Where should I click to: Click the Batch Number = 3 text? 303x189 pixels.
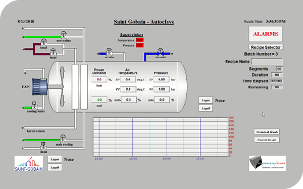click(261, 54)
